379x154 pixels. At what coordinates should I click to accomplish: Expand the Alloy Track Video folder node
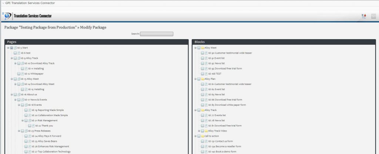point(199,131)
